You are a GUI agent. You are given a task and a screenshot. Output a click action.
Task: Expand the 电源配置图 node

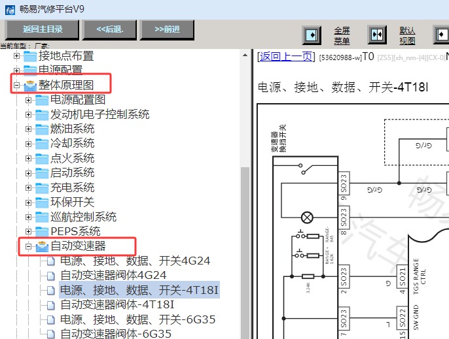click(x=28, y=100)
